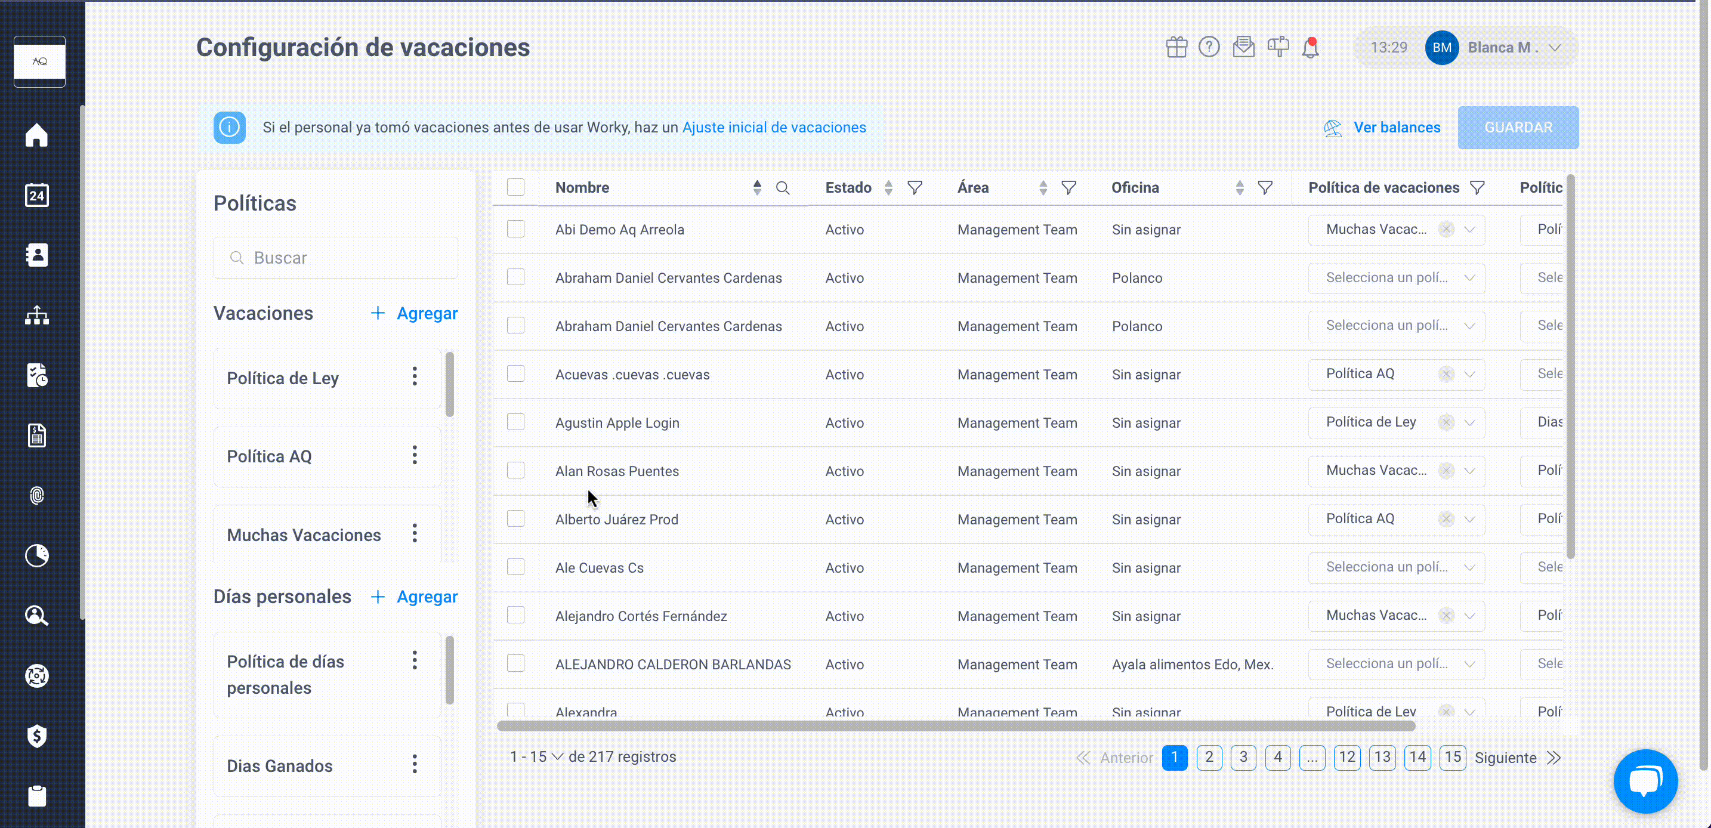Go to page 4

pyautogui.click(x=1277, y=758)
